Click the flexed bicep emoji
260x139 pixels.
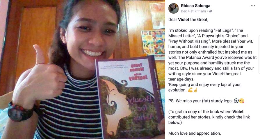(x=190, y=90)
